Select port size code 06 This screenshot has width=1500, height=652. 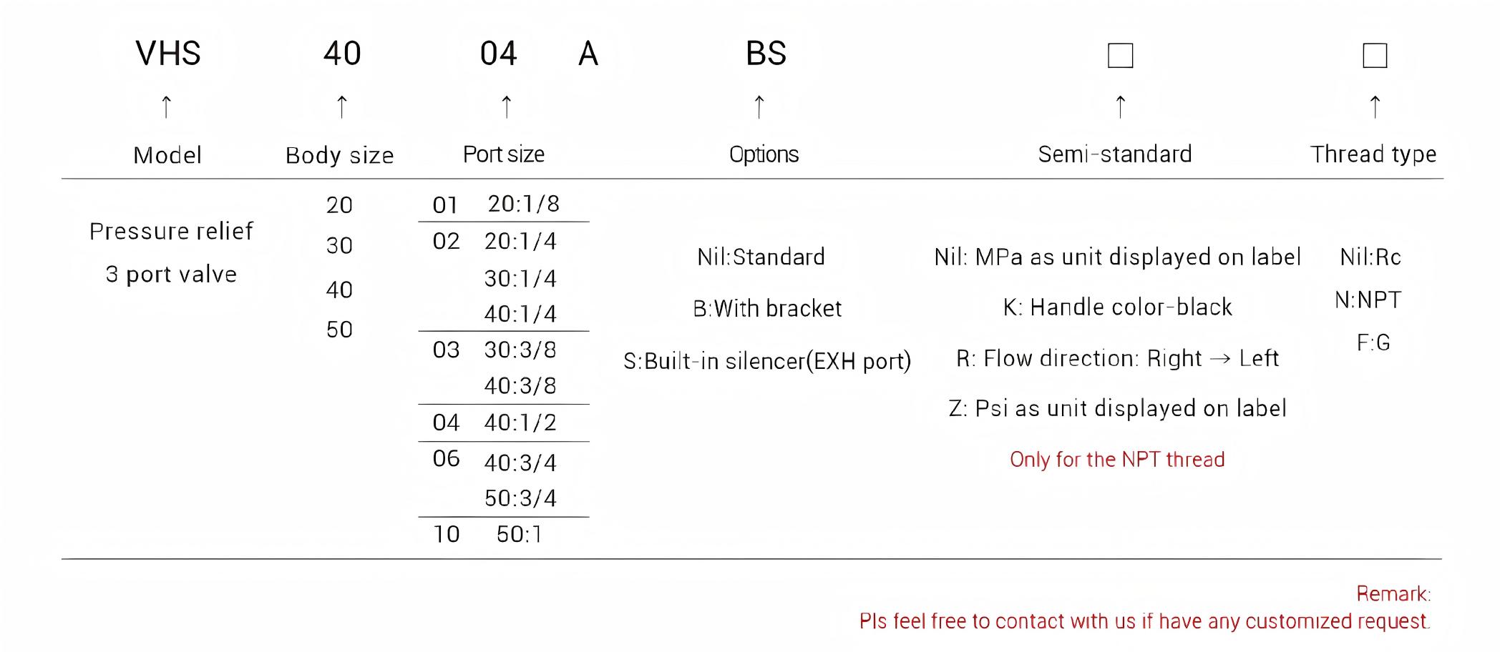[446, 458]
